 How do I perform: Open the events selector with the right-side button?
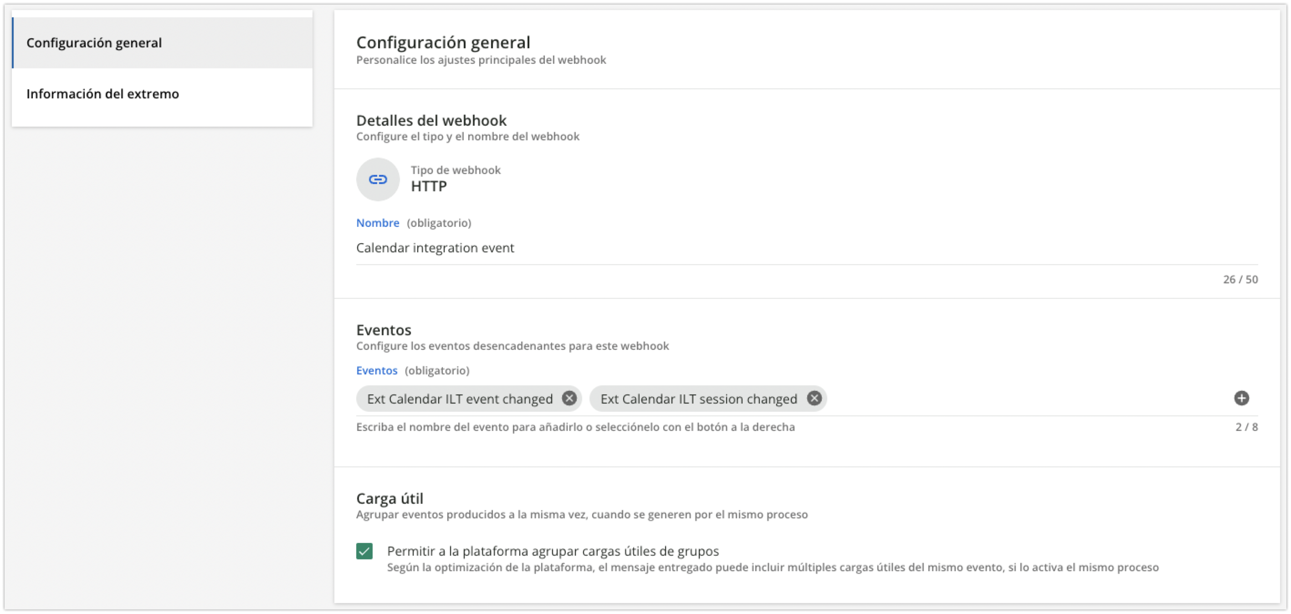(x=1241, y=398)
